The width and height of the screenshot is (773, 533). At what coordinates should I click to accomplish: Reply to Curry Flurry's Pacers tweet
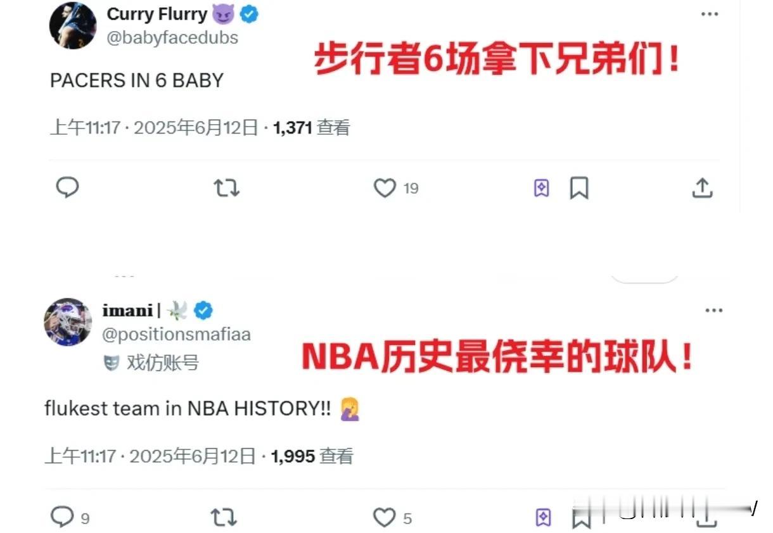[x=68, y=188]
